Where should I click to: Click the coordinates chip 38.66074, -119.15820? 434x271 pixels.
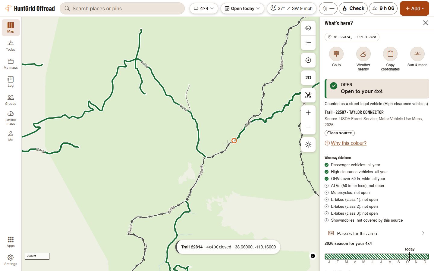(x=352, y=37)
